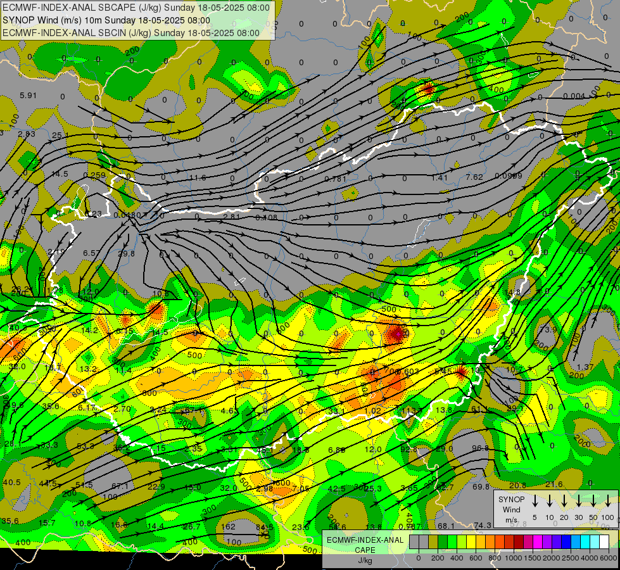
Task: Select the yellow swatch in the CAPE legend
Action: point(471,542)
